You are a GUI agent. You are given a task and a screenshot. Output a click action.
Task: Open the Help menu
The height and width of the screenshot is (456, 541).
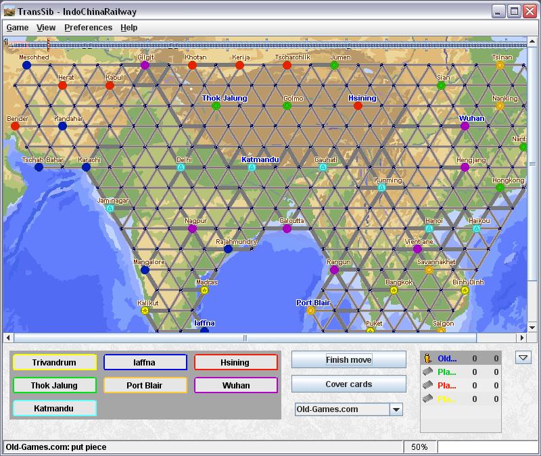point(129,28)
